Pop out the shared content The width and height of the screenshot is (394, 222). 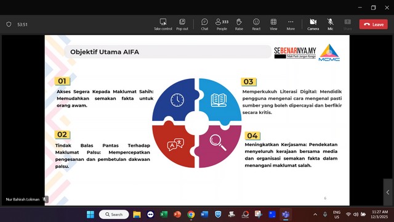[182, 25]
